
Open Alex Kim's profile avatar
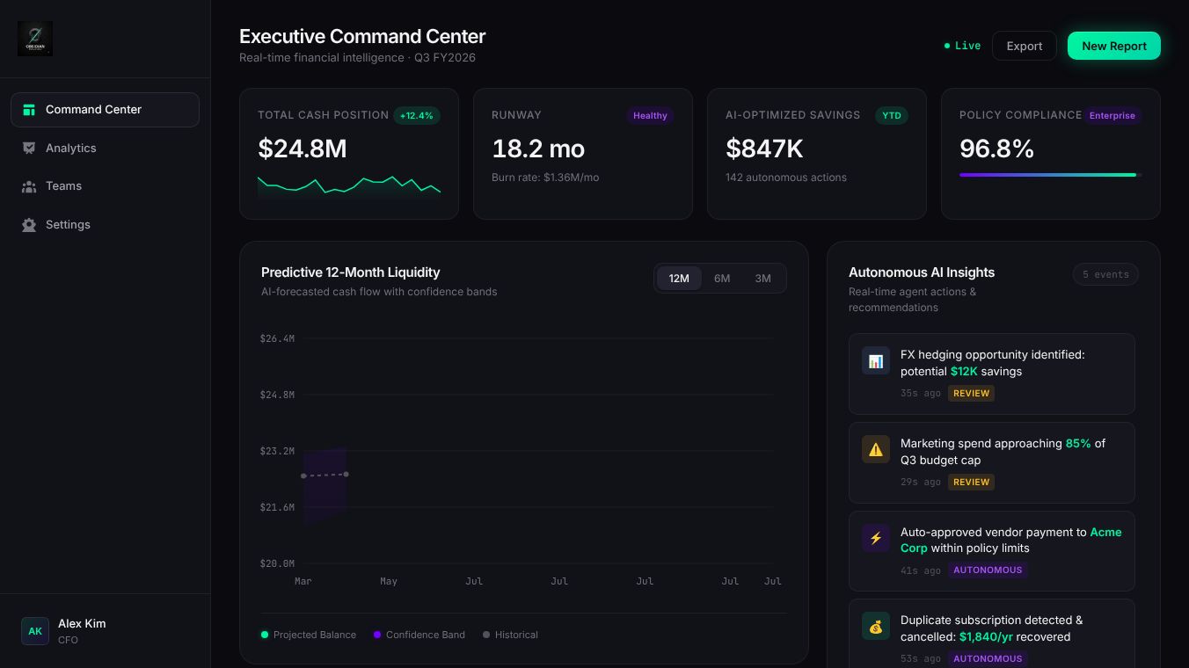pyautogui.click(x=35, y=631)
